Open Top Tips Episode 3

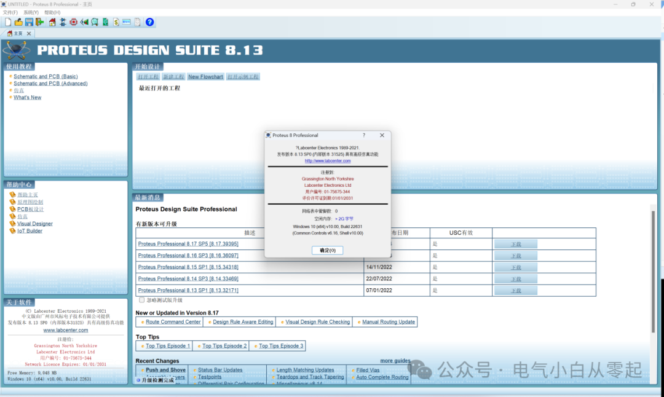tap(281, 346)
